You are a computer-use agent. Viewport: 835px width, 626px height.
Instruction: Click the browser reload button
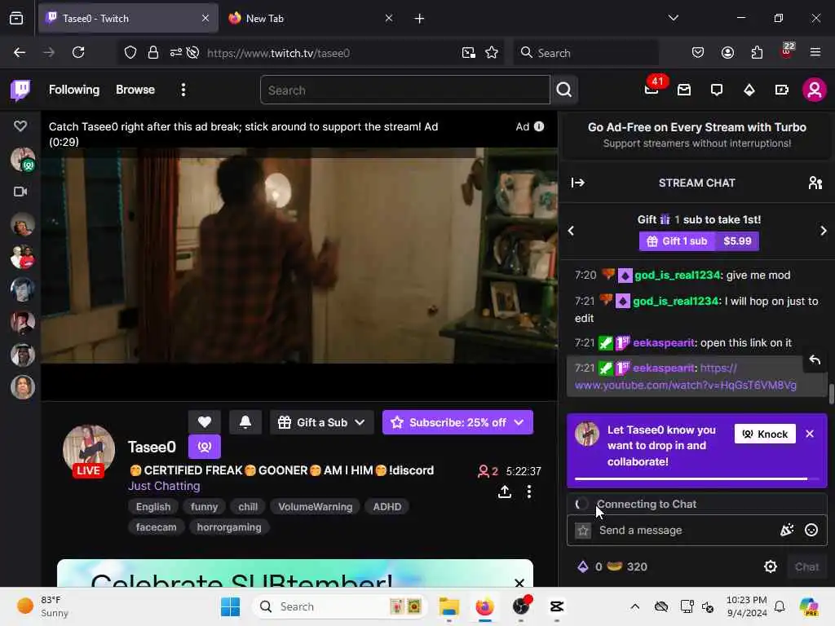(78, 52)
